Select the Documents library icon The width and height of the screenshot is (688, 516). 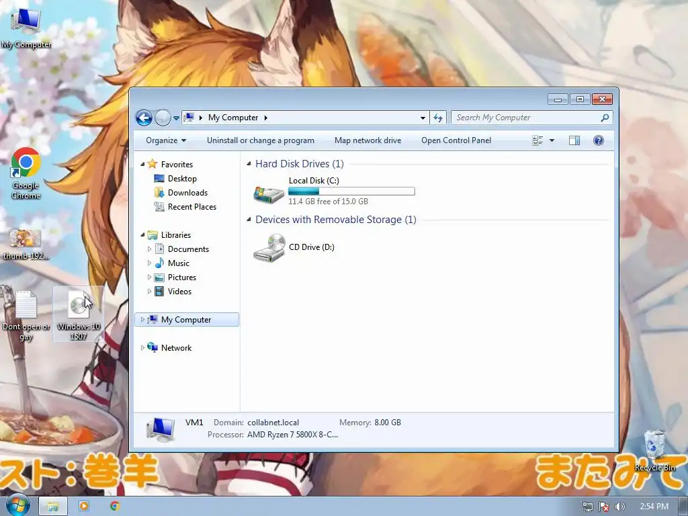(x=160, y=249)
